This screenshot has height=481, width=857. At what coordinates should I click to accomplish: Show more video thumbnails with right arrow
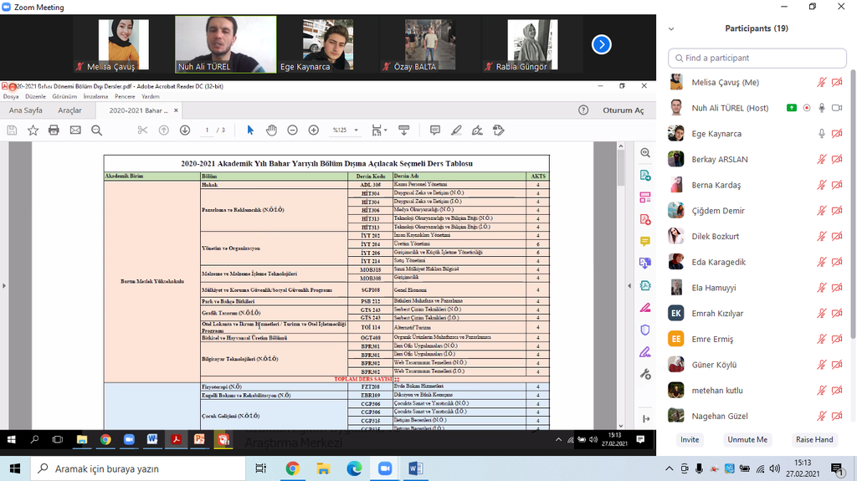[x=601, y=44]
